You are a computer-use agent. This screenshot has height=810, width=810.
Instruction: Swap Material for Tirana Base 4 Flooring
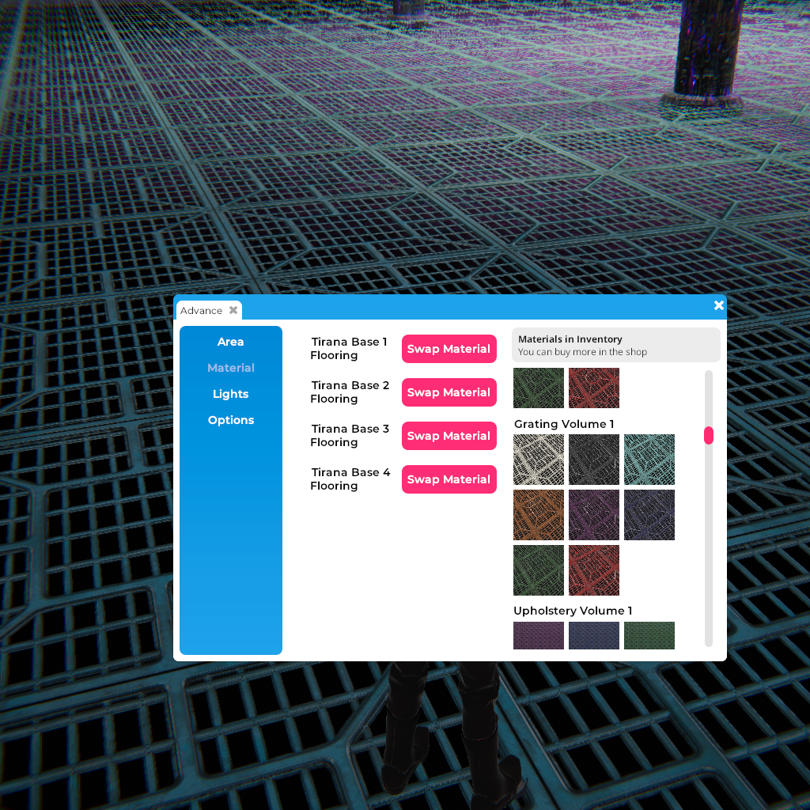tap(449, 479)
